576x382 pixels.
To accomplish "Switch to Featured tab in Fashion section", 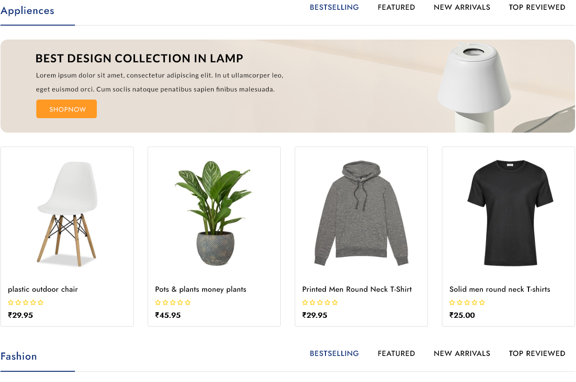I will [396, 354].
